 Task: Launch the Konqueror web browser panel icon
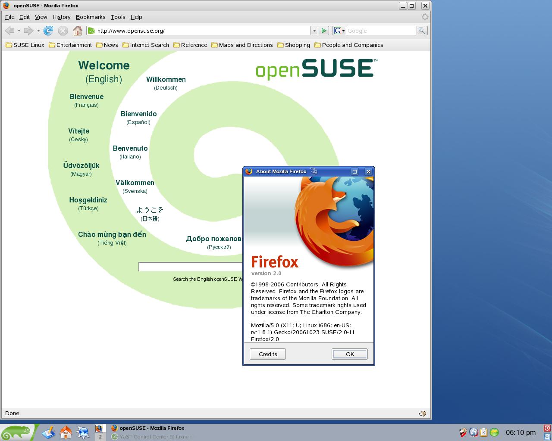point(83,432)
